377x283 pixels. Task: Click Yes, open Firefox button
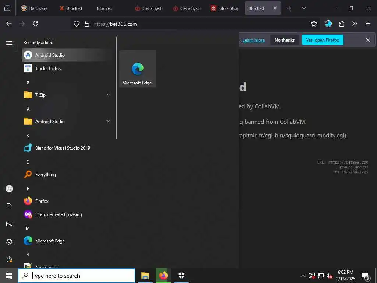pyautogui.click(x=323, y=40)
